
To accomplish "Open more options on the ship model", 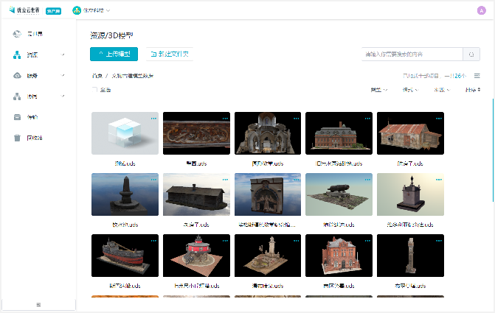I will (x=153, y=241).
